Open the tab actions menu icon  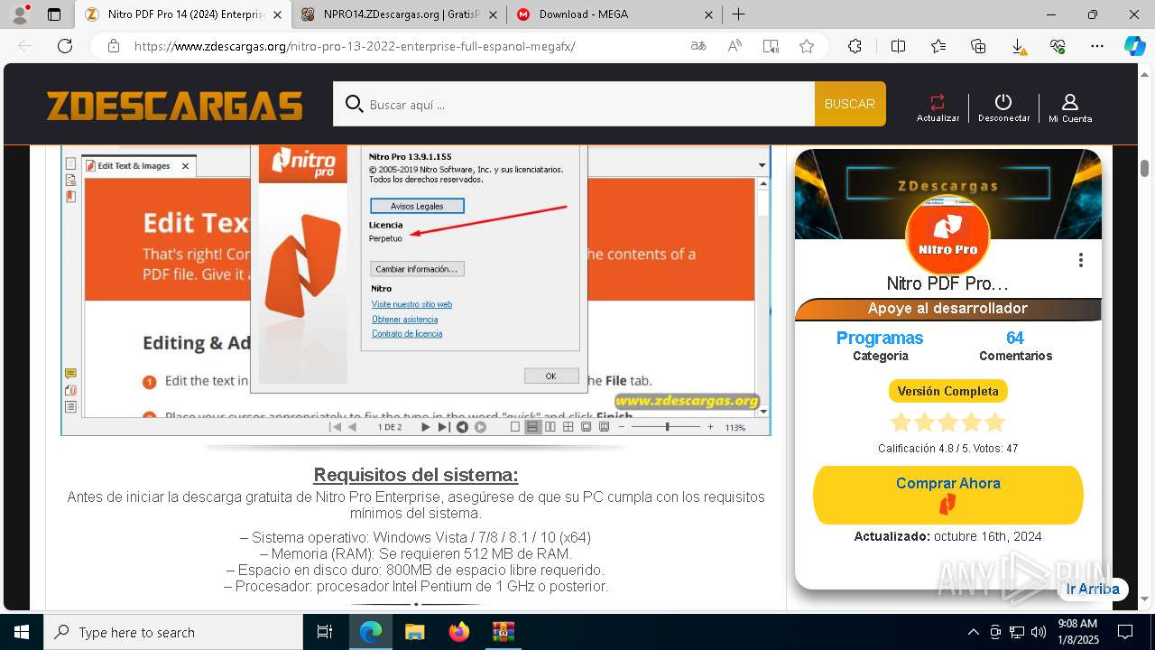54,14
